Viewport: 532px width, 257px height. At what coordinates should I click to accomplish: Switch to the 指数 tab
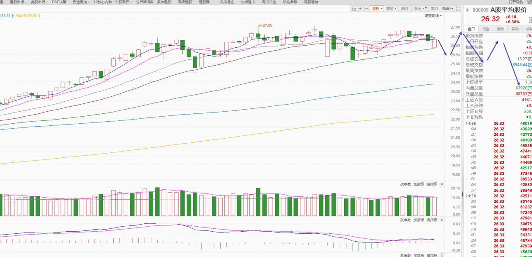coord(500,29)
